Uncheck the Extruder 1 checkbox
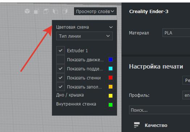The image size is (190, 132). pos(61,50)
